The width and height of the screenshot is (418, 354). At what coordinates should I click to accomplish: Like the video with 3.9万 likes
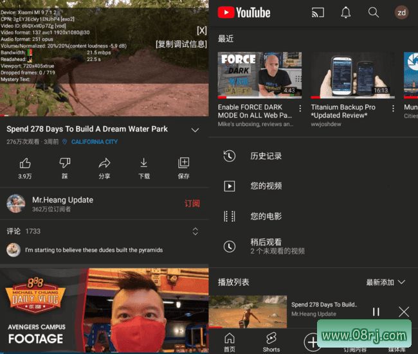(x=25, y=163)
